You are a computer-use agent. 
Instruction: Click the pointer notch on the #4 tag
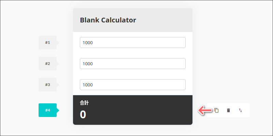coord(58,110)
